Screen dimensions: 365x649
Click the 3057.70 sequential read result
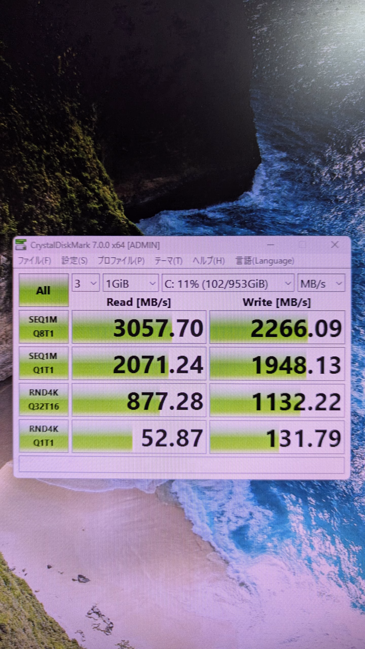tap(139, 327)
